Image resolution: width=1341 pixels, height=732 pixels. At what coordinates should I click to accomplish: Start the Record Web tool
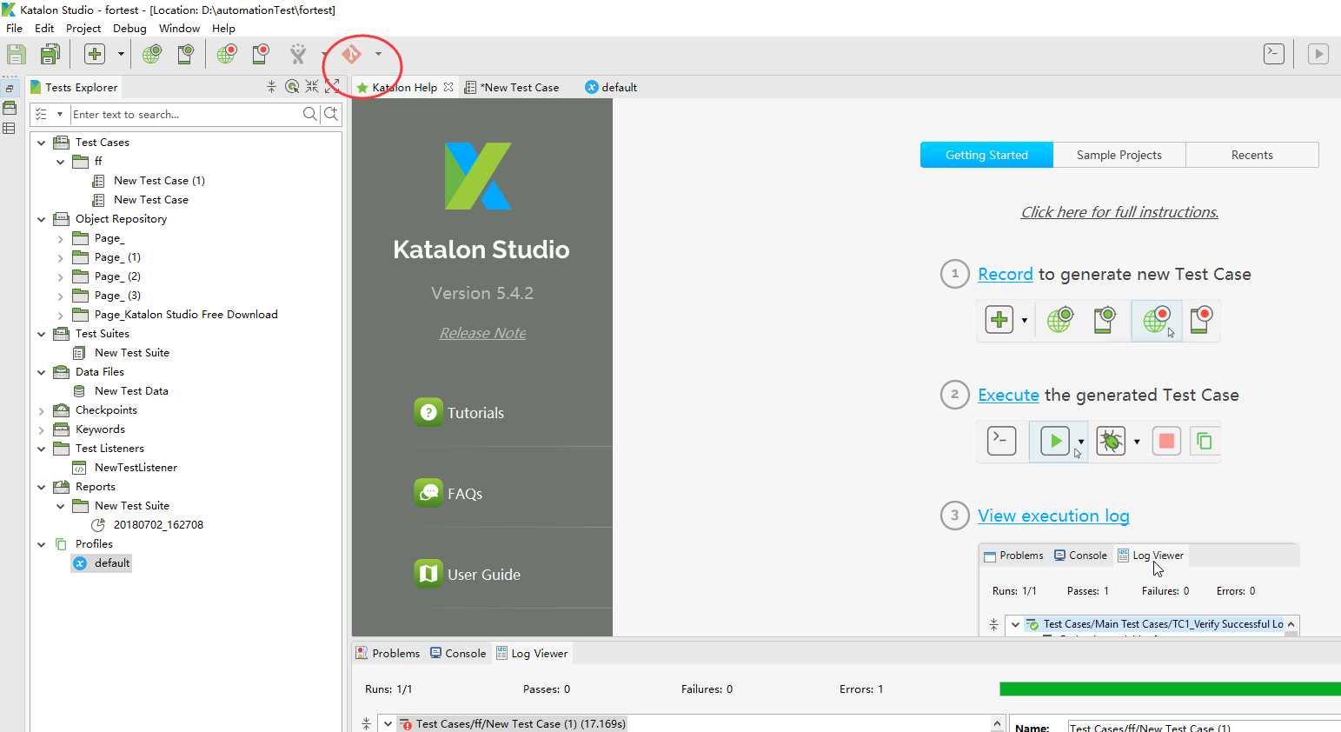point(227,54)
